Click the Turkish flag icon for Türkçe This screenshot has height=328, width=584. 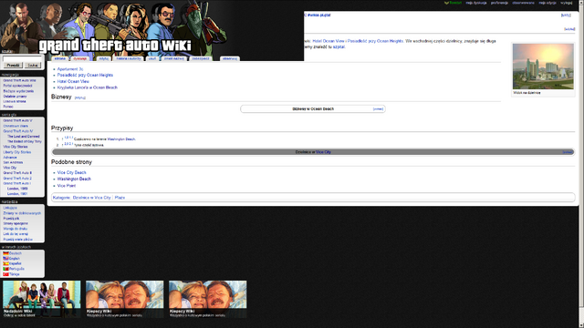pyautogui.click(x=5, y=274)
